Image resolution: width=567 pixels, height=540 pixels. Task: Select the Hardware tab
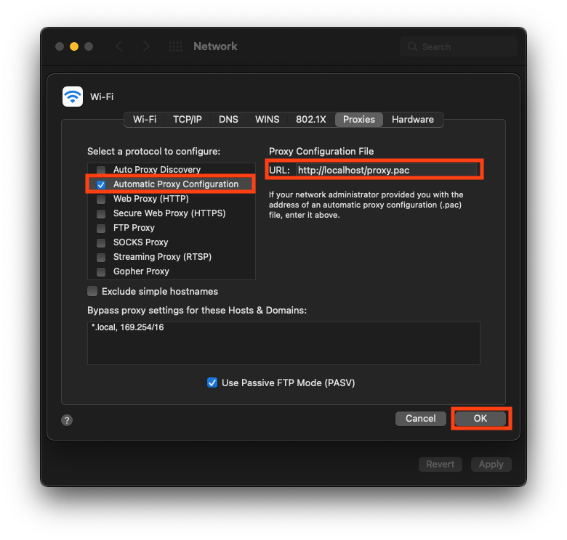coord(412,120)
